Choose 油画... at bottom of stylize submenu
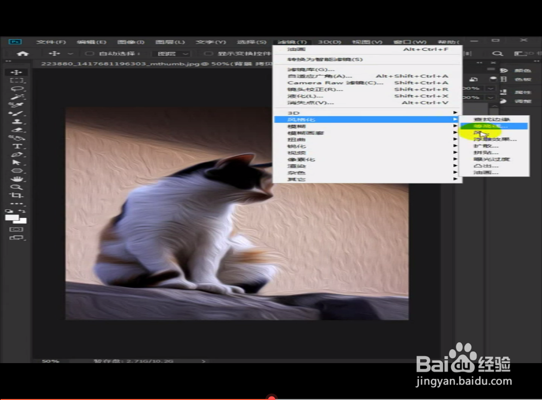Viewport: 542px width, 400px height. coord(494,172)
